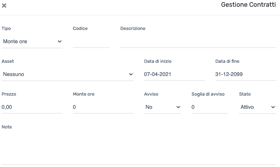This screenshot has height=167, width=280.
Task: Click the Avviso chevron arrow icon
Action: click(x=178, y=107)
